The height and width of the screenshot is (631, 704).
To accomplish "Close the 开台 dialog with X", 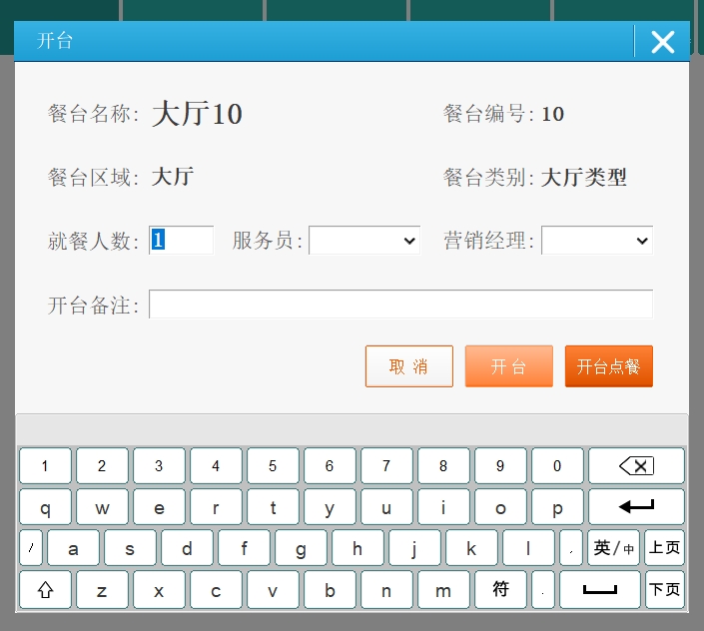I will pyautogui.click(x=662, y=41).
